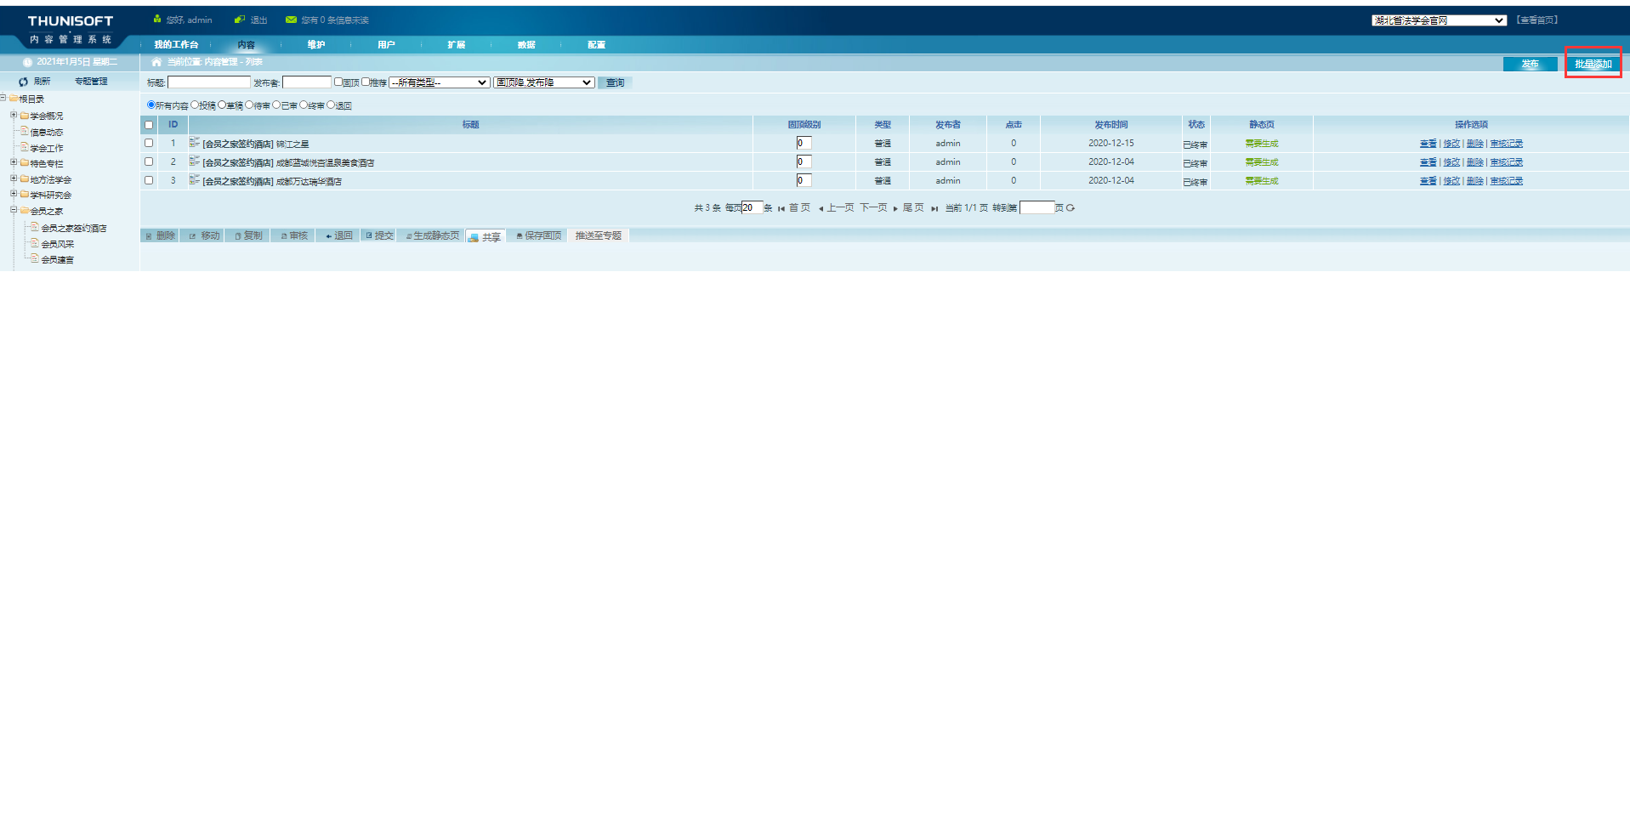Click the mail icon for unread messages
This screenshot has height=816, width=1630.
pyautogui.click(x=291, y=20)
